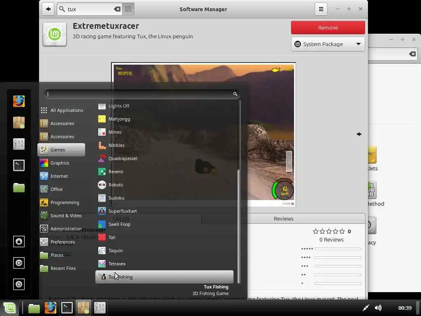The width and height of the screenshot is (421, 316).
Task: Open the Software Manager hamburger menu
Action: (321, 9)
